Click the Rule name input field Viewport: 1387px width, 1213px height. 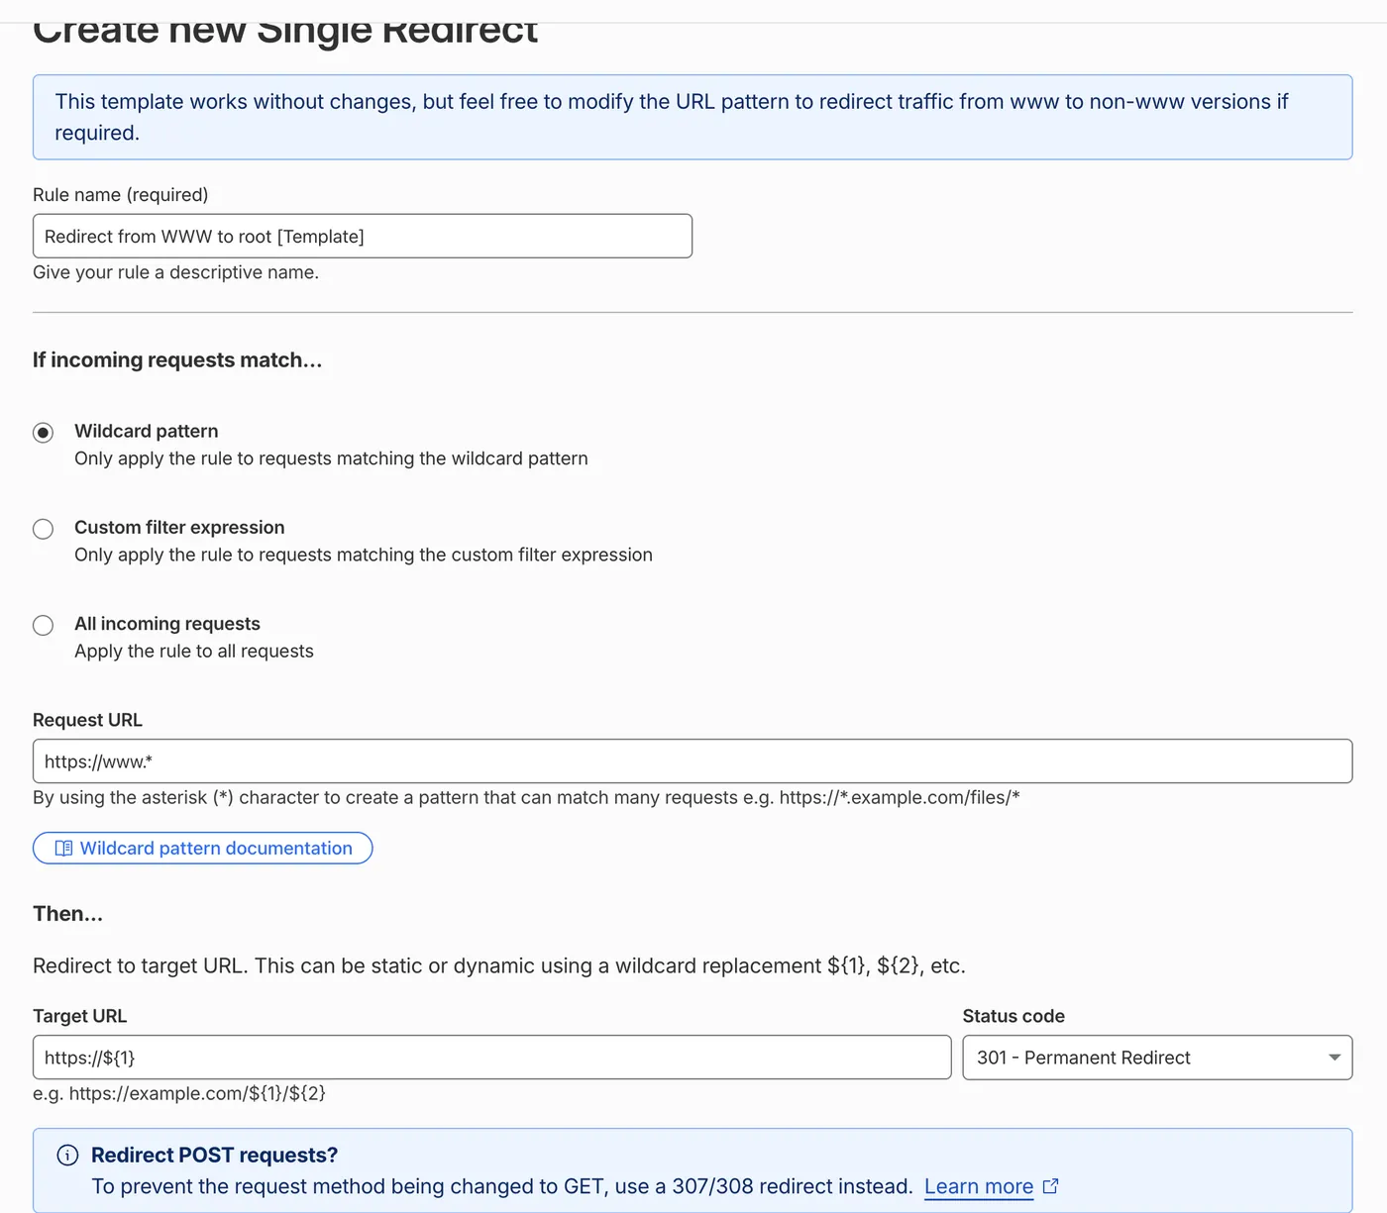pyautogui.click(x=363, y=237)
